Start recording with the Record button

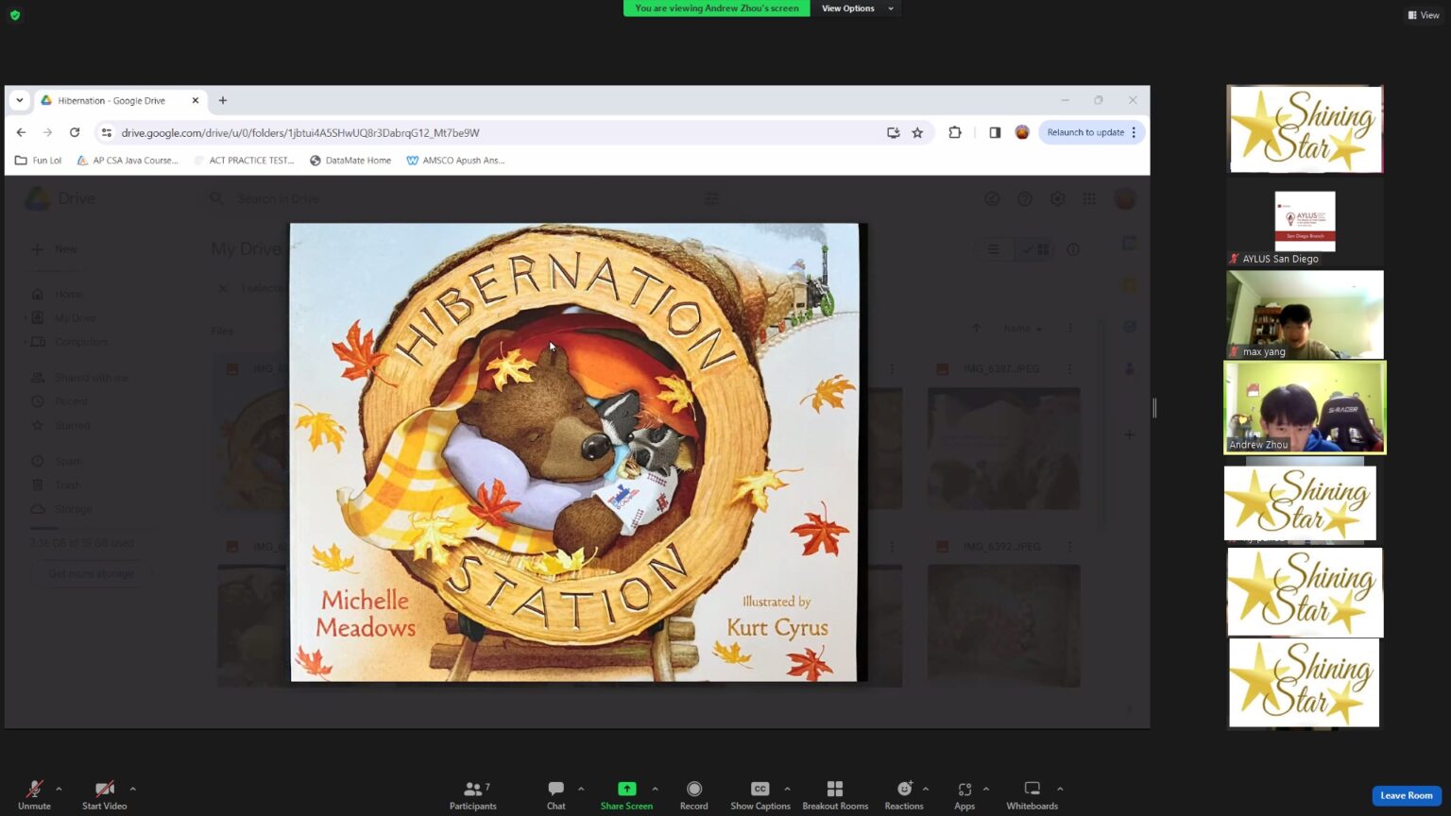click(x=693, y=794)
